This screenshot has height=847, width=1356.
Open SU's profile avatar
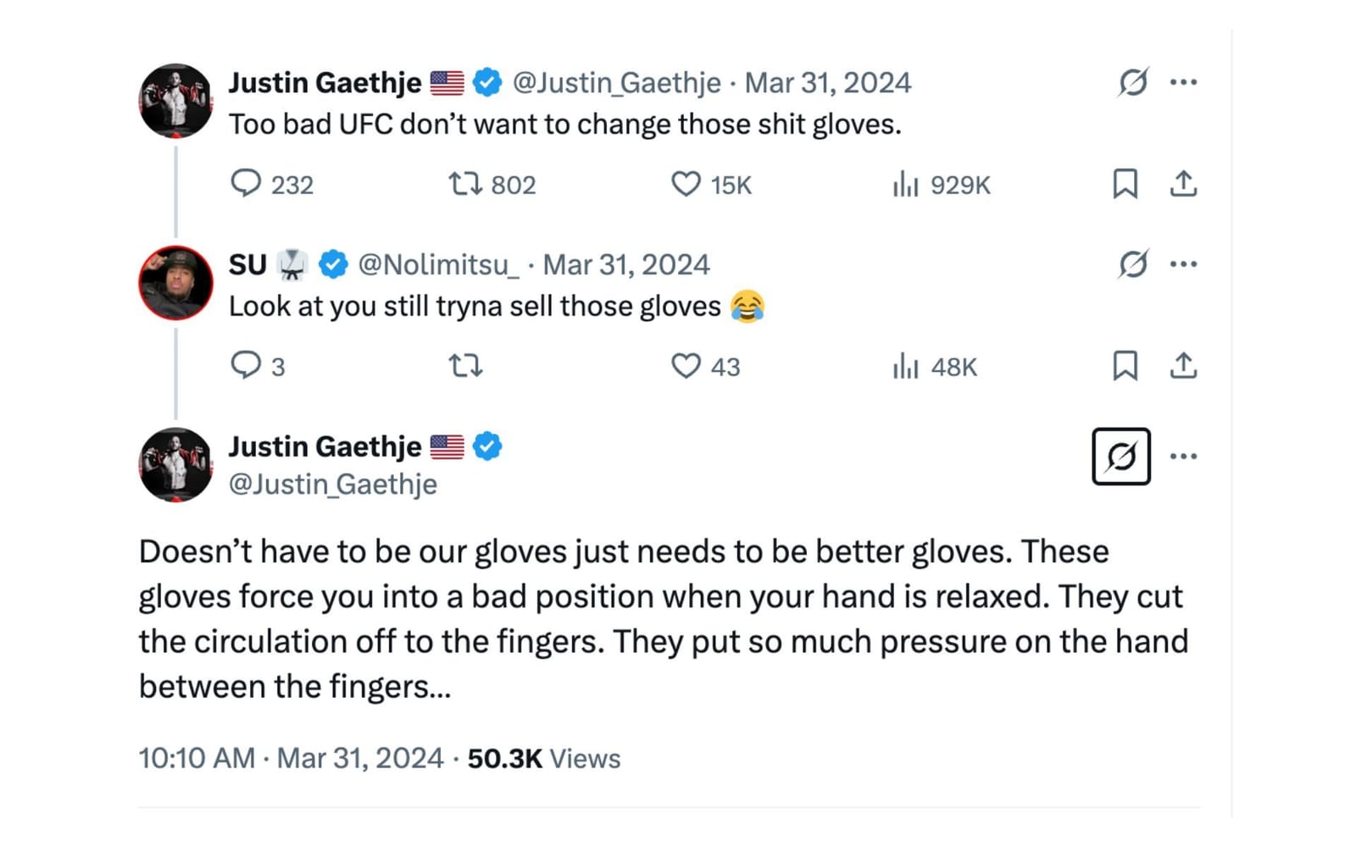point(175,281)
